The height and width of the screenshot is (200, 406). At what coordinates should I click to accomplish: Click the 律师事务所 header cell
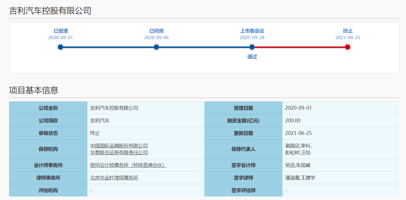click(x=48, y=178)
